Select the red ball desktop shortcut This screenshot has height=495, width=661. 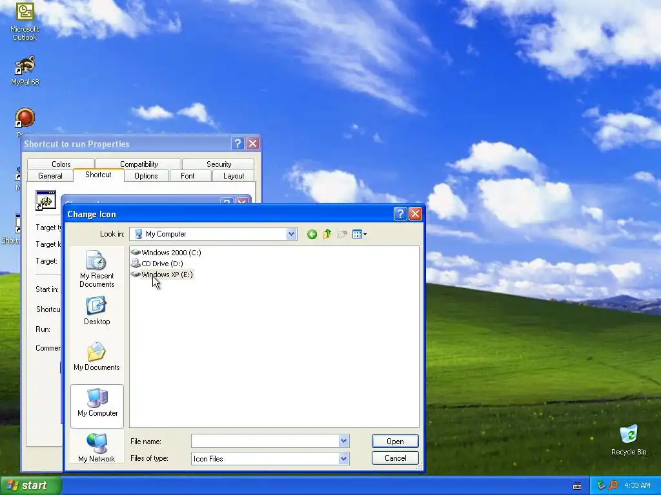click(25, 119)
